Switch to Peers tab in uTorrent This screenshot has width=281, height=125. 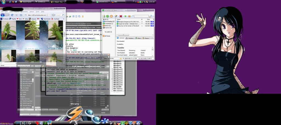(x=138, y=38)
